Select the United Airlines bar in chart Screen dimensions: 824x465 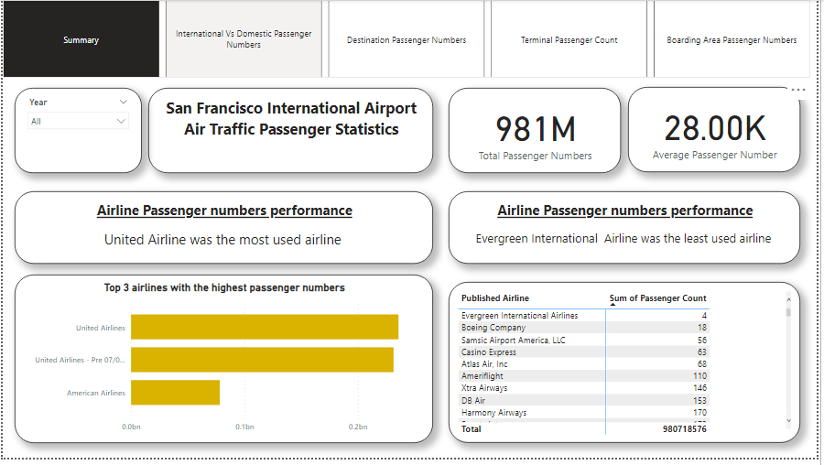(x=264, y=327)
